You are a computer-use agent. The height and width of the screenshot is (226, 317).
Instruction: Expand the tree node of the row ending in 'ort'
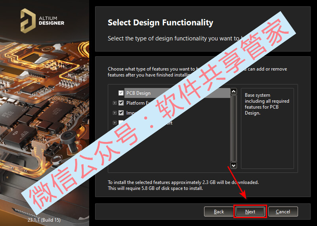[115, 123]
